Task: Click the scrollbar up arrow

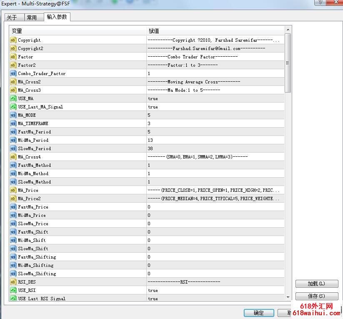Action: click(288, 30)
